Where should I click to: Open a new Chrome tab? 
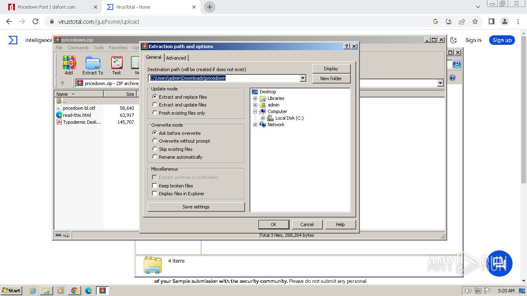pos(210,7)
